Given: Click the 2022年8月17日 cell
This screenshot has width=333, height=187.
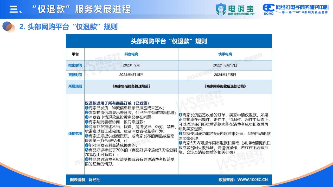Looking at the screenshot, I should pos(225,65).
